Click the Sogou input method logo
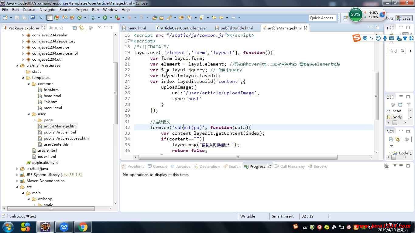This screenshot has width=415, height=233. tap(357, 38)
